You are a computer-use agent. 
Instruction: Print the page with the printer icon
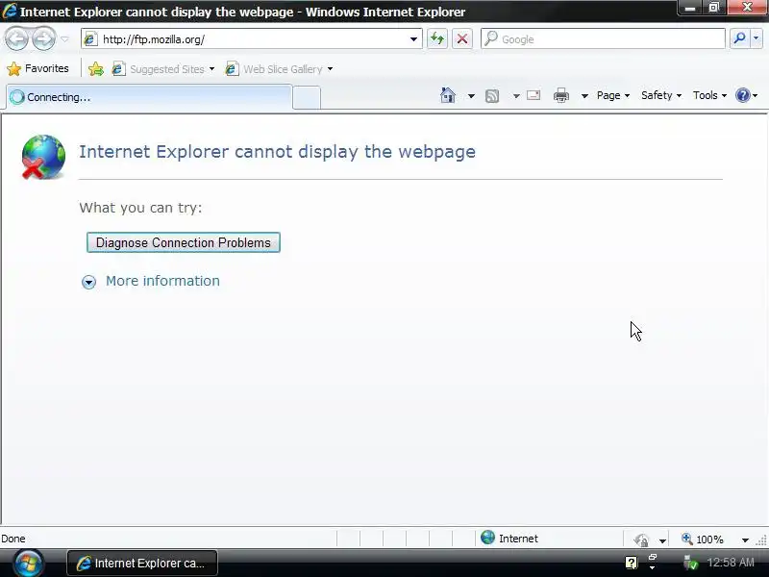pos(561,95)
